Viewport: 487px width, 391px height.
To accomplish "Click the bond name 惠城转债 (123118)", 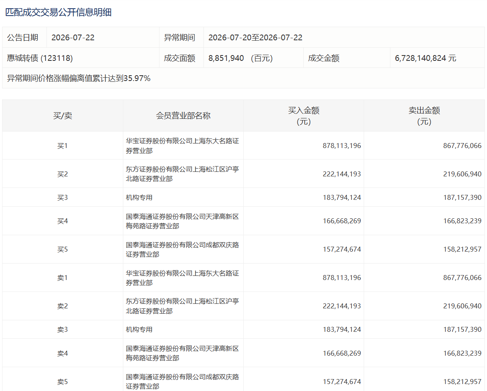I will [40, 58].
